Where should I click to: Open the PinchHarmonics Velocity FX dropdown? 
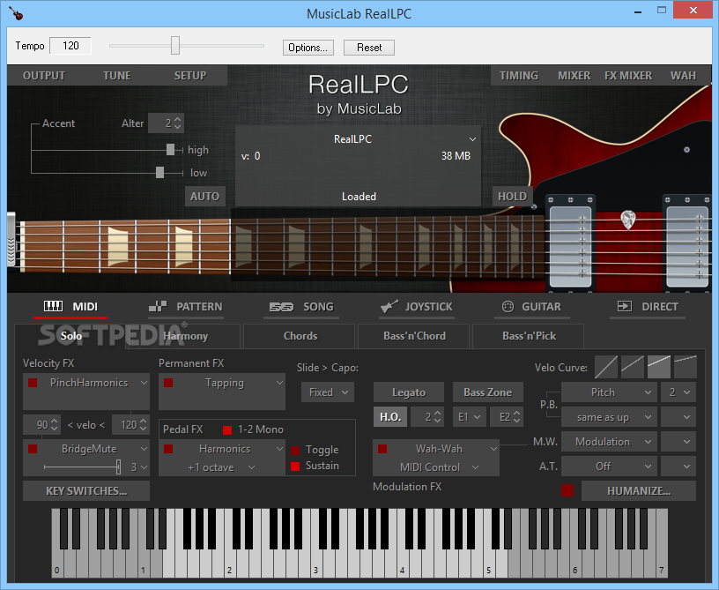144,383
